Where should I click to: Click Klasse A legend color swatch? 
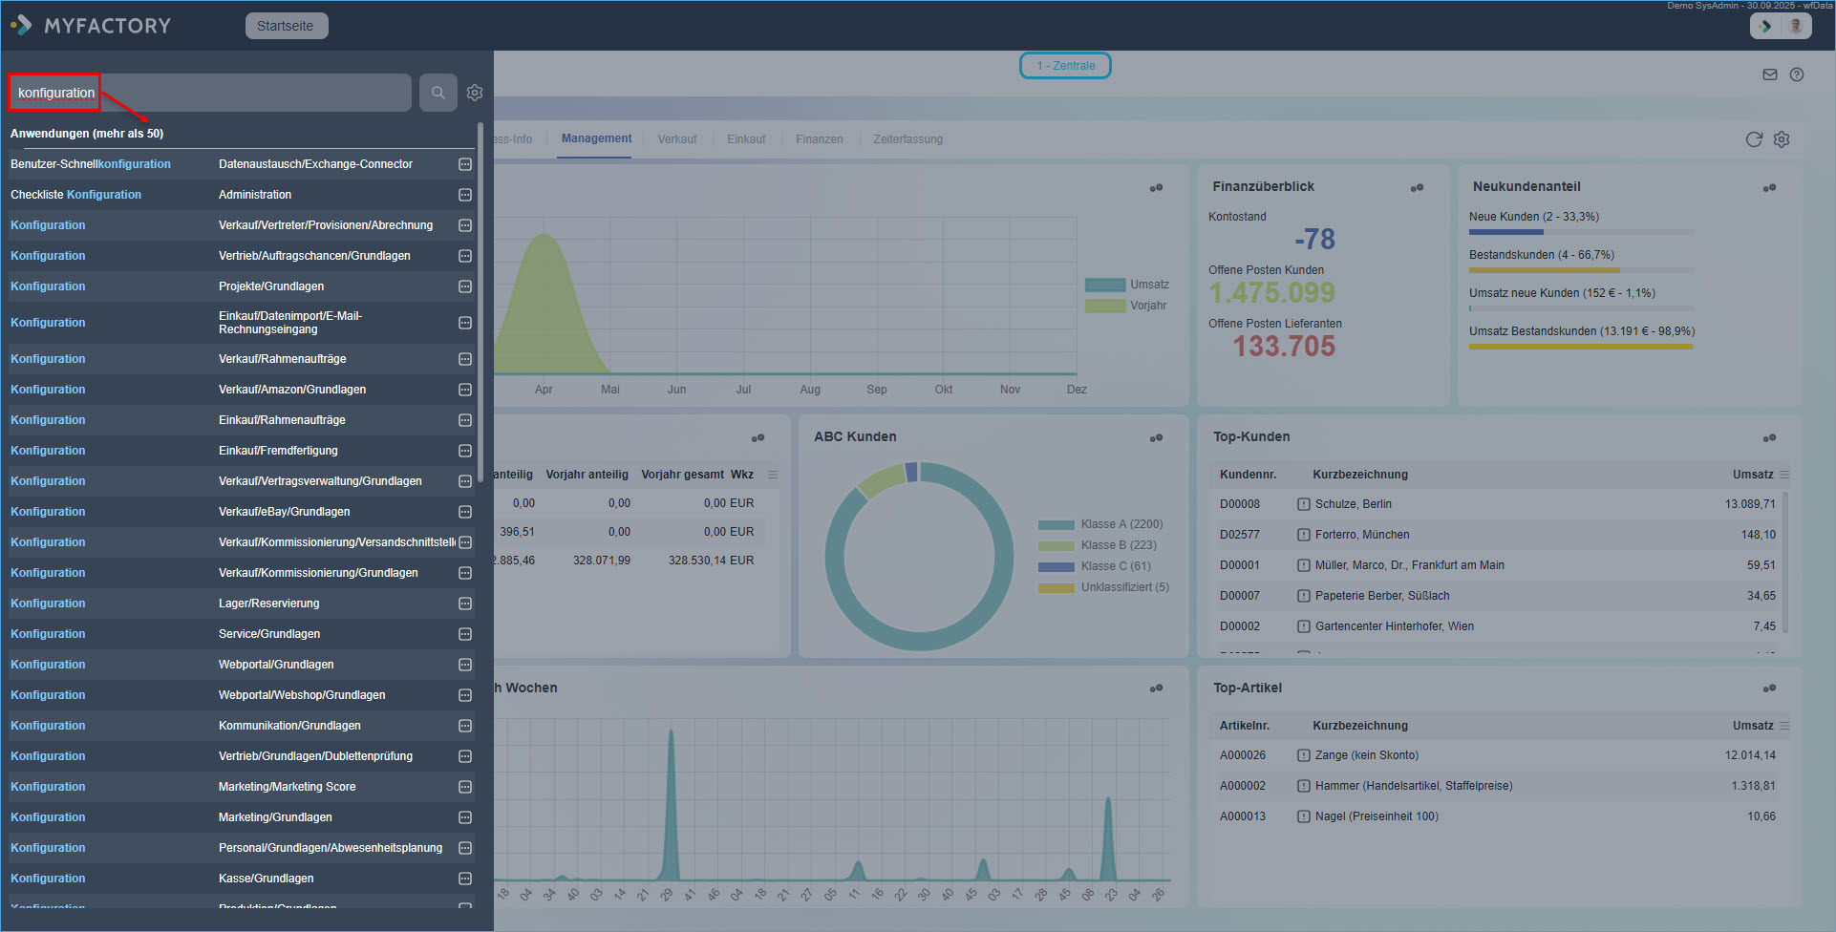tap(1056, 524)
